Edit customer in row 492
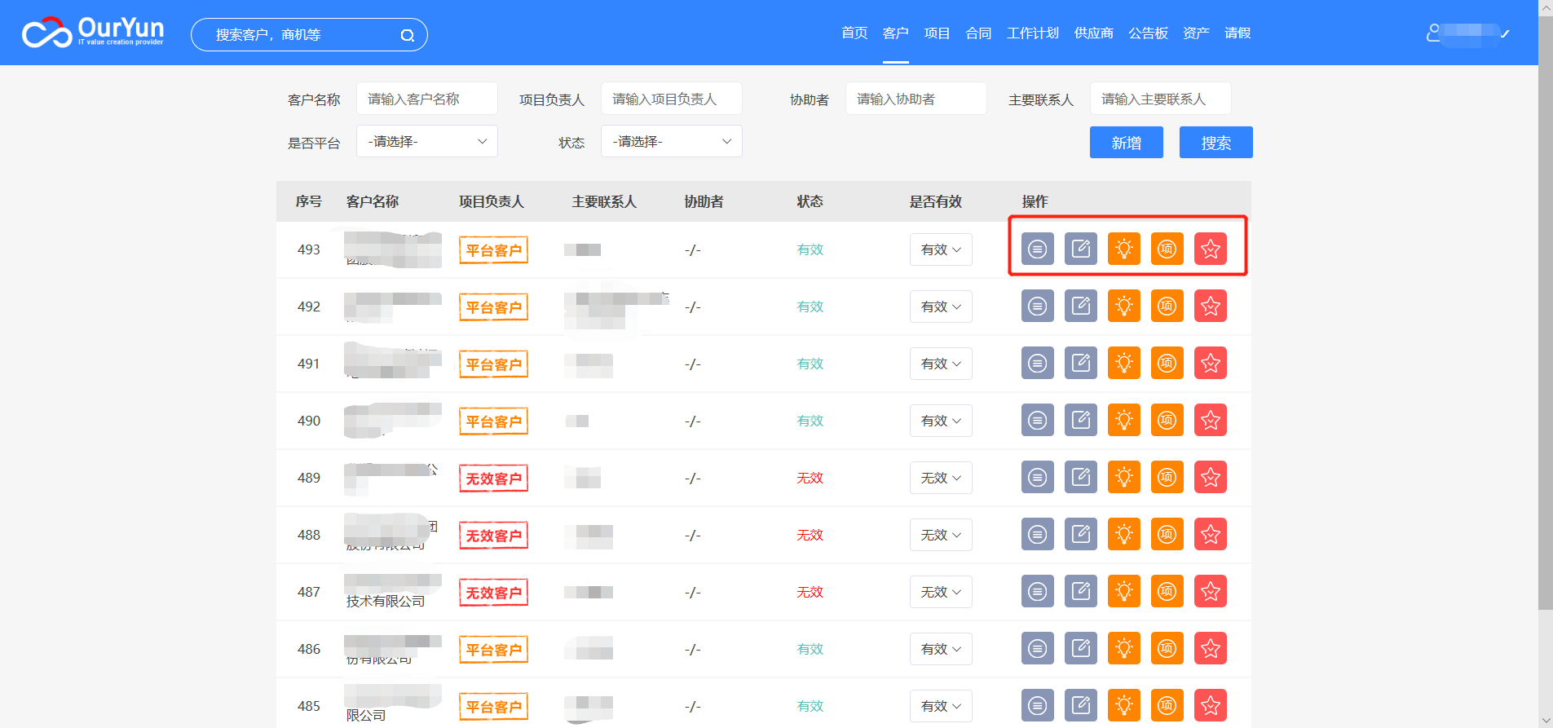The height and width of the screenshot is (728, 1553). point(1081,307)
